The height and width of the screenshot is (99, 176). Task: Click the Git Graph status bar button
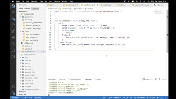tap(37, 98)
